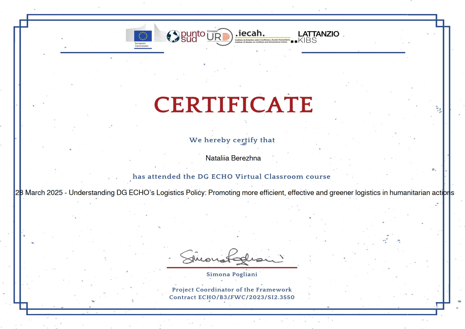
Task: Click the "We hereby certify that" text
Action: pyautogui.click(x=232, y=140)
